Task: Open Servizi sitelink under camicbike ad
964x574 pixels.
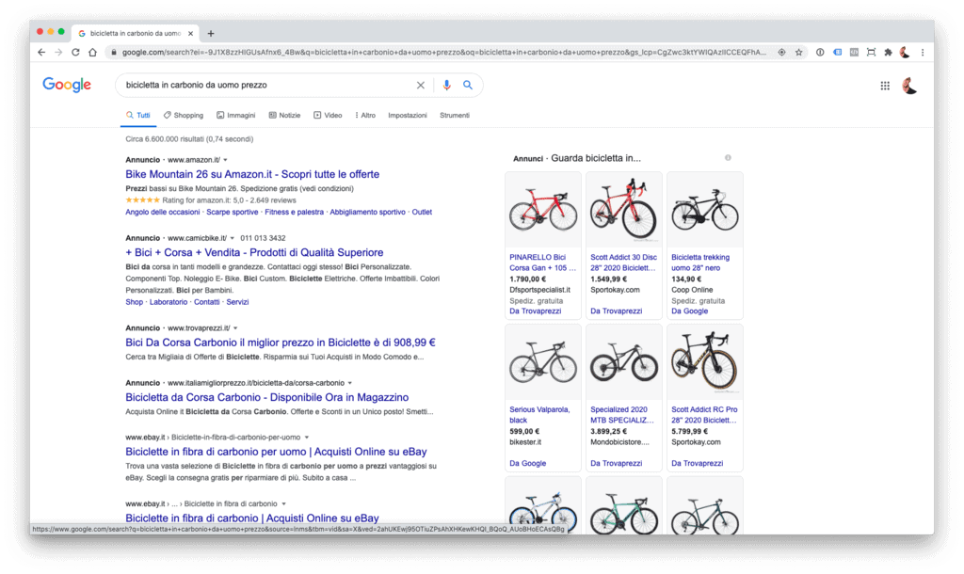Action: (x=237, y=302)
